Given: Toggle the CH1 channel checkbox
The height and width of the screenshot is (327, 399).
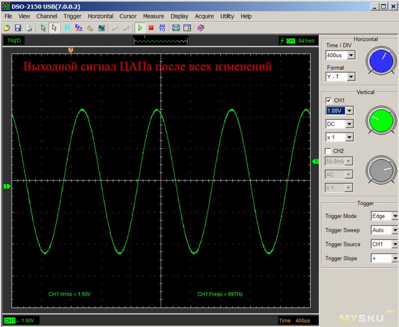Looking at the screenshot, I should 328,101.
